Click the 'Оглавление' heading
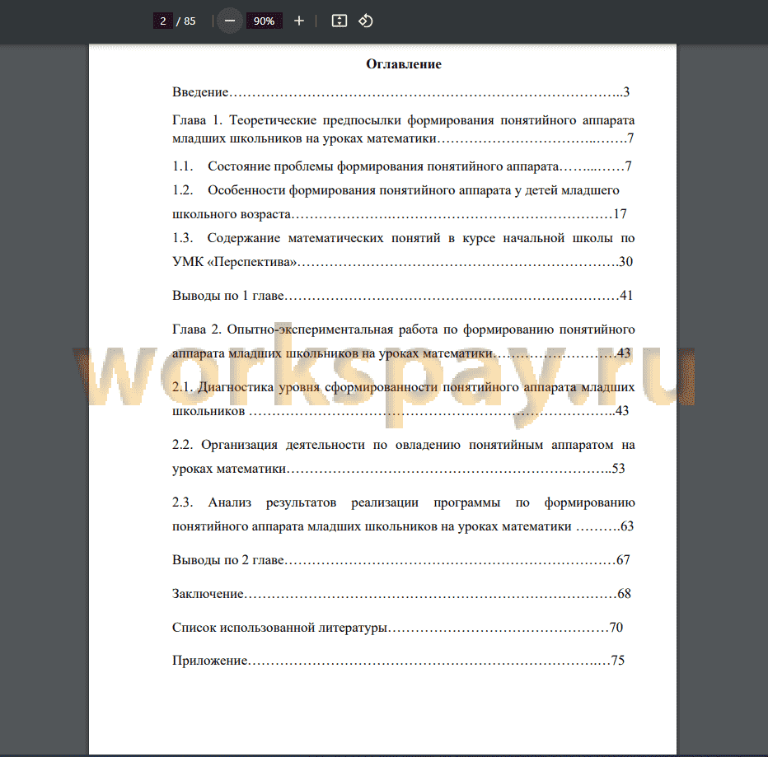Image resolution: width=768 pixels, height=757 pixels. tap(404, 64)
